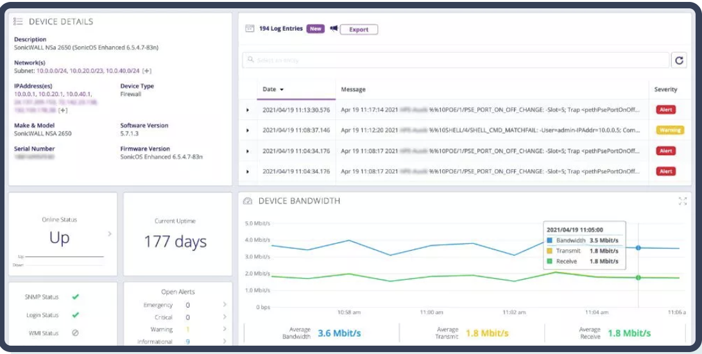Click the Average Bandwidth 3.6 Mbit/s value
Viewport: 702px width, 354px height.
(339, 333)
